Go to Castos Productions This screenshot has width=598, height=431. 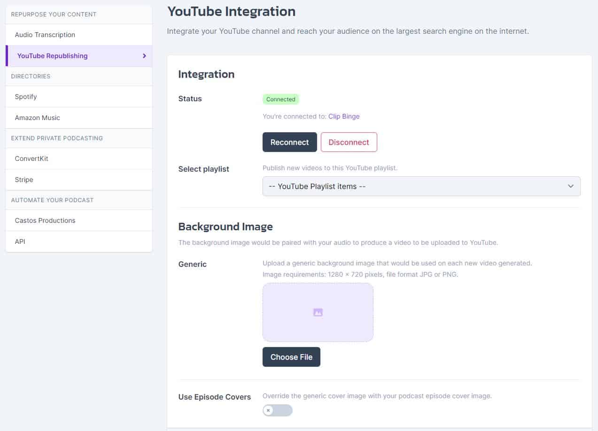[x=79, y=220]
